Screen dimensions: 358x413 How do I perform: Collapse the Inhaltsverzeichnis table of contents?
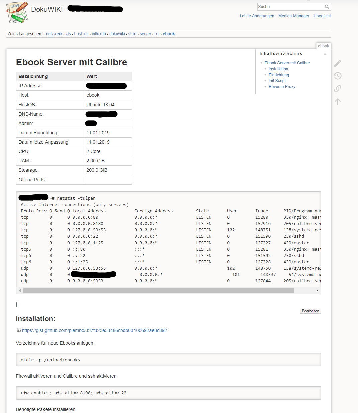click(x=325, y=54)
